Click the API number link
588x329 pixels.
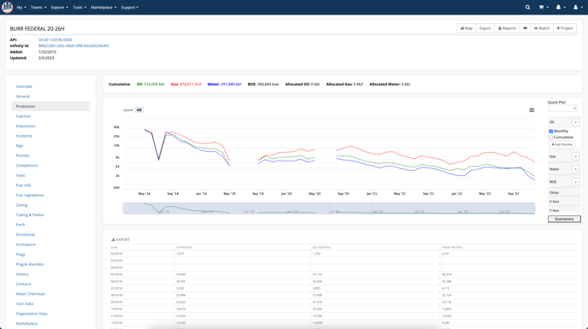pyautogui.click(x=55, y=40)
